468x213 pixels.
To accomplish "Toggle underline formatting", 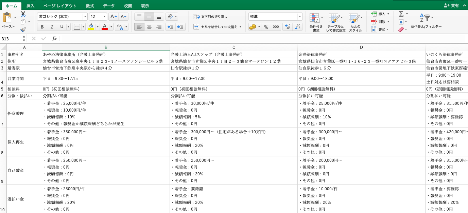I will pos(62,27).
